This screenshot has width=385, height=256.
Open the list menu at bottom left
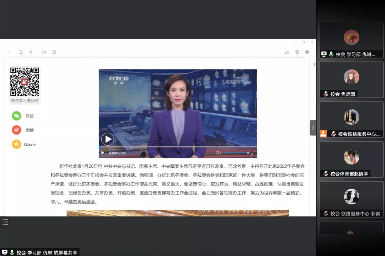point(5,221)
